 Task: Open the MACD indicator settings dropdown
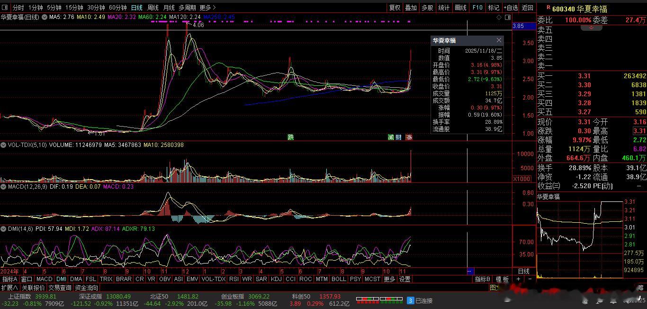[4, 187]
